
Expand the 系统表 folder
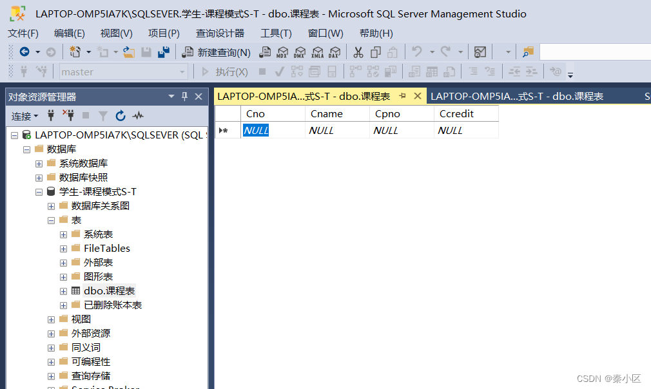(64, 234)
